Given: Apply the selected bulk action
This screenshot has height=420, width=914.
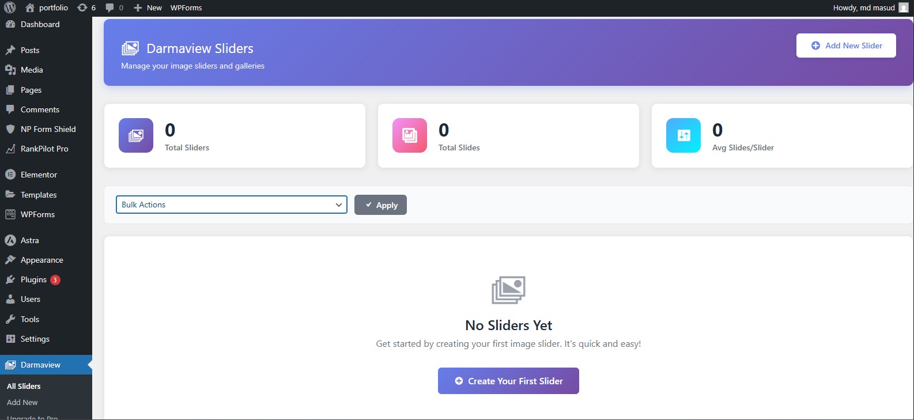Looking at the screenshot, I should (x=380, y=205).
